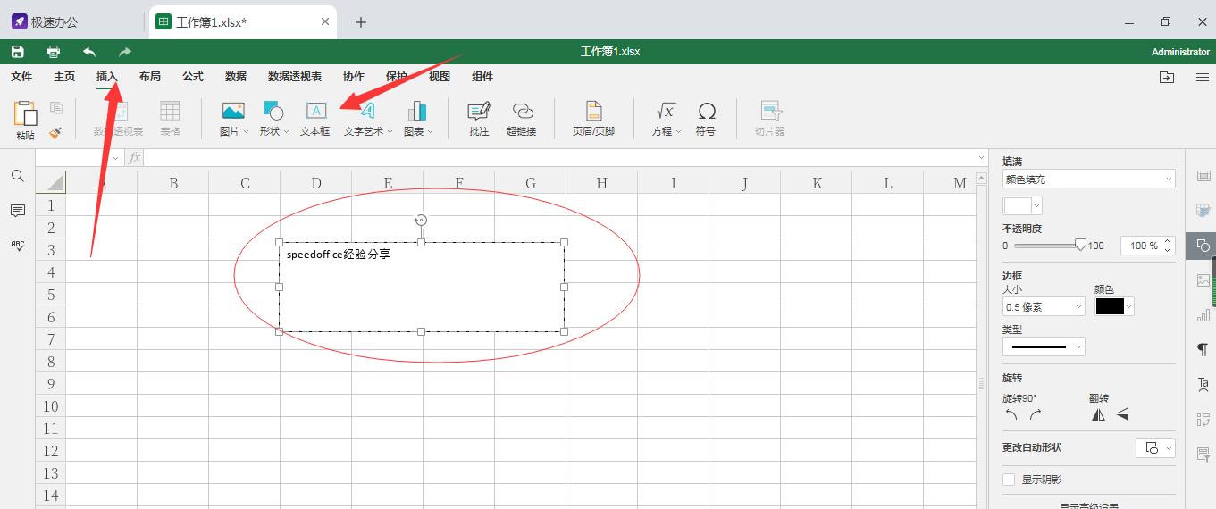This screenshot has height=509, width=1216.
Task: Open image settings icon in right sidebar
Action: [x=1203, y=280]
